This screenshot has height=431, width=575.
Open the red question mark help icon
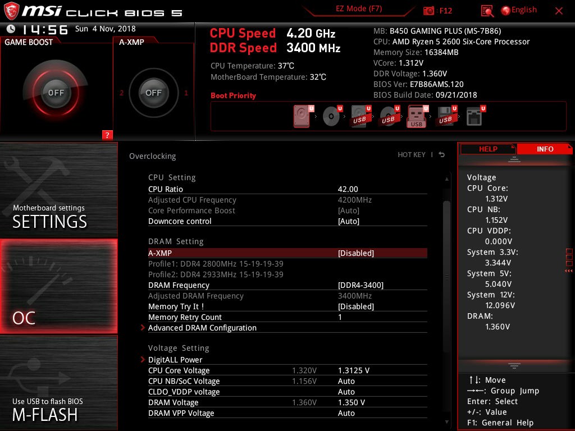(x=107, y=135)
